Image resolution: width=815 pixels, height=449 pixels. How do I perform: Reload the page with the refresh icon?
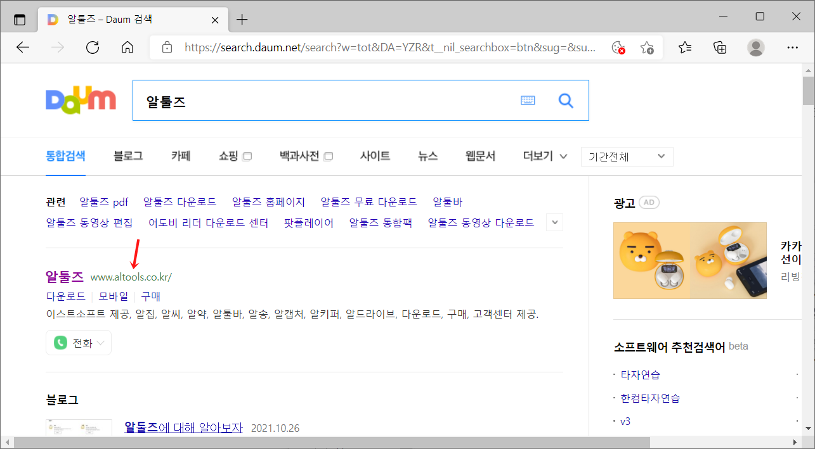point(93,47)
